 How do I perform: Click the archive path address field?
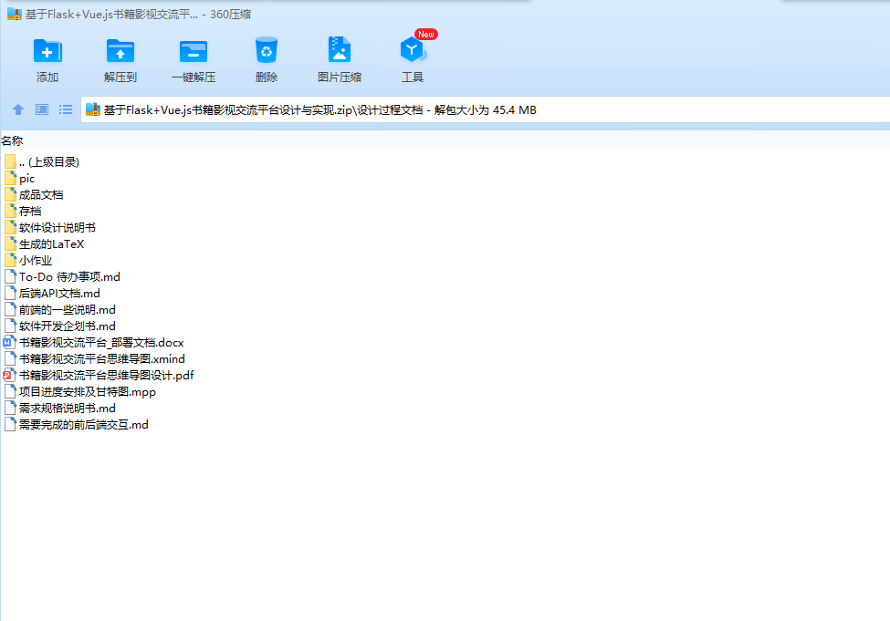click(x=486, y=110)
